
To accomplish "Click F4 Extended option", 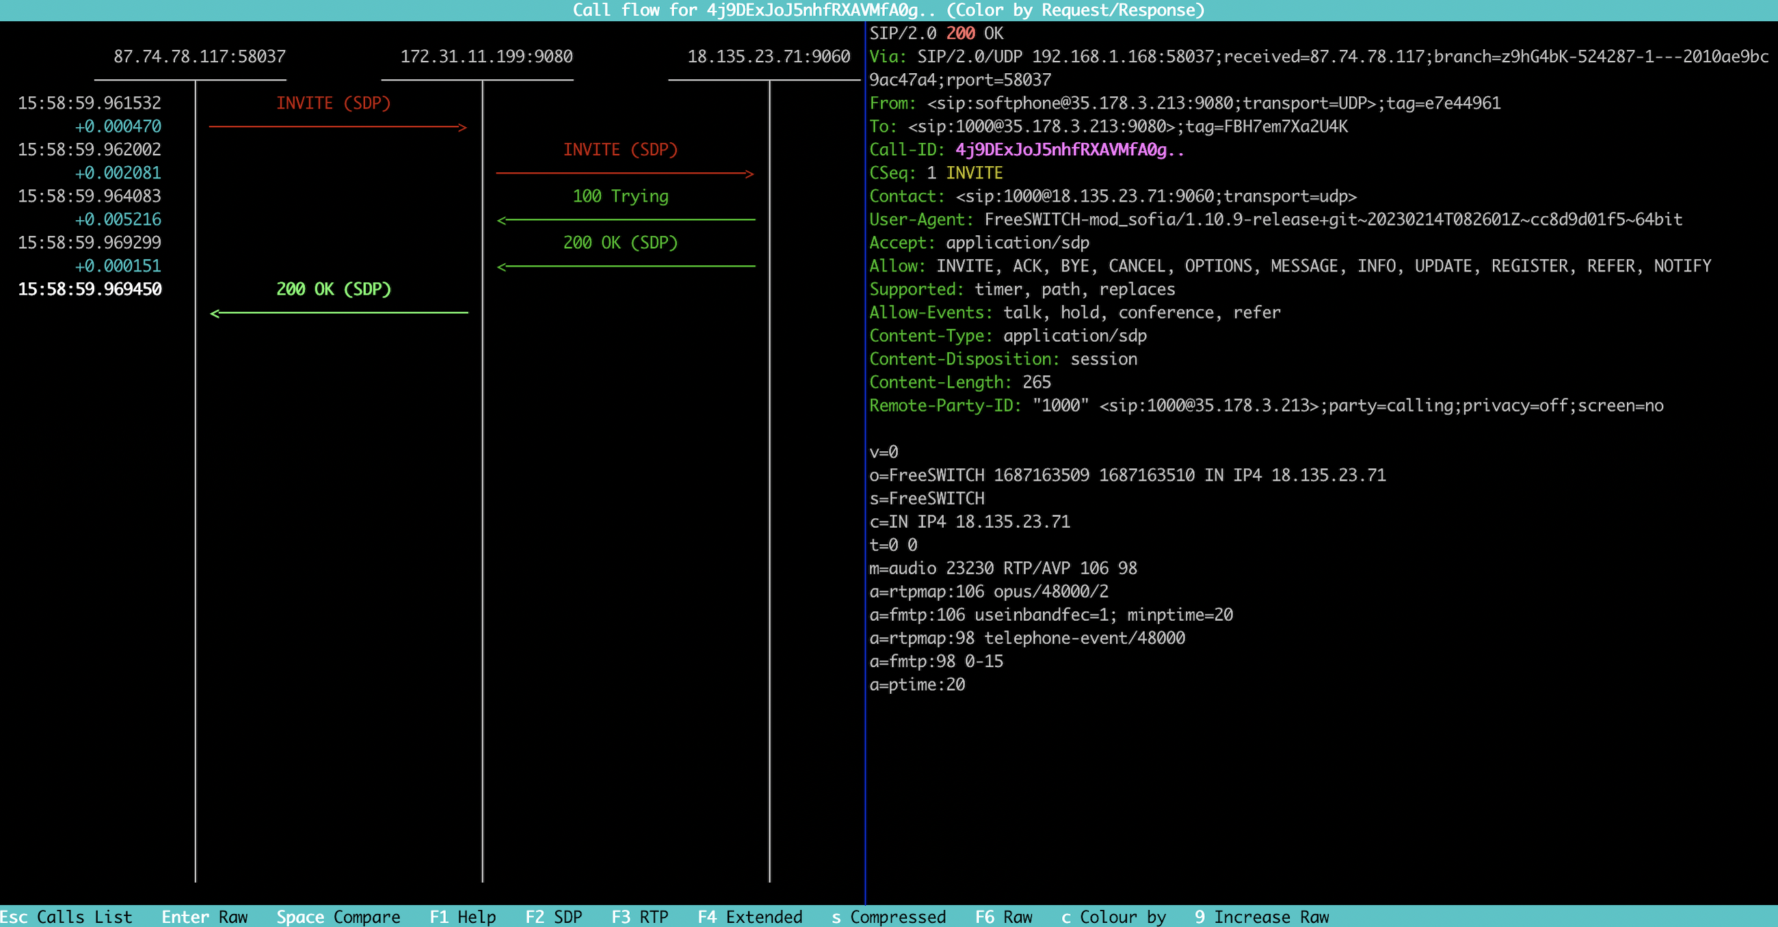I will coord(749,917).
